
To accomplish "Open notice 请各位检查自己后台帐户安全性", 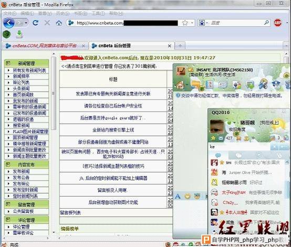I will coord(113,106).
